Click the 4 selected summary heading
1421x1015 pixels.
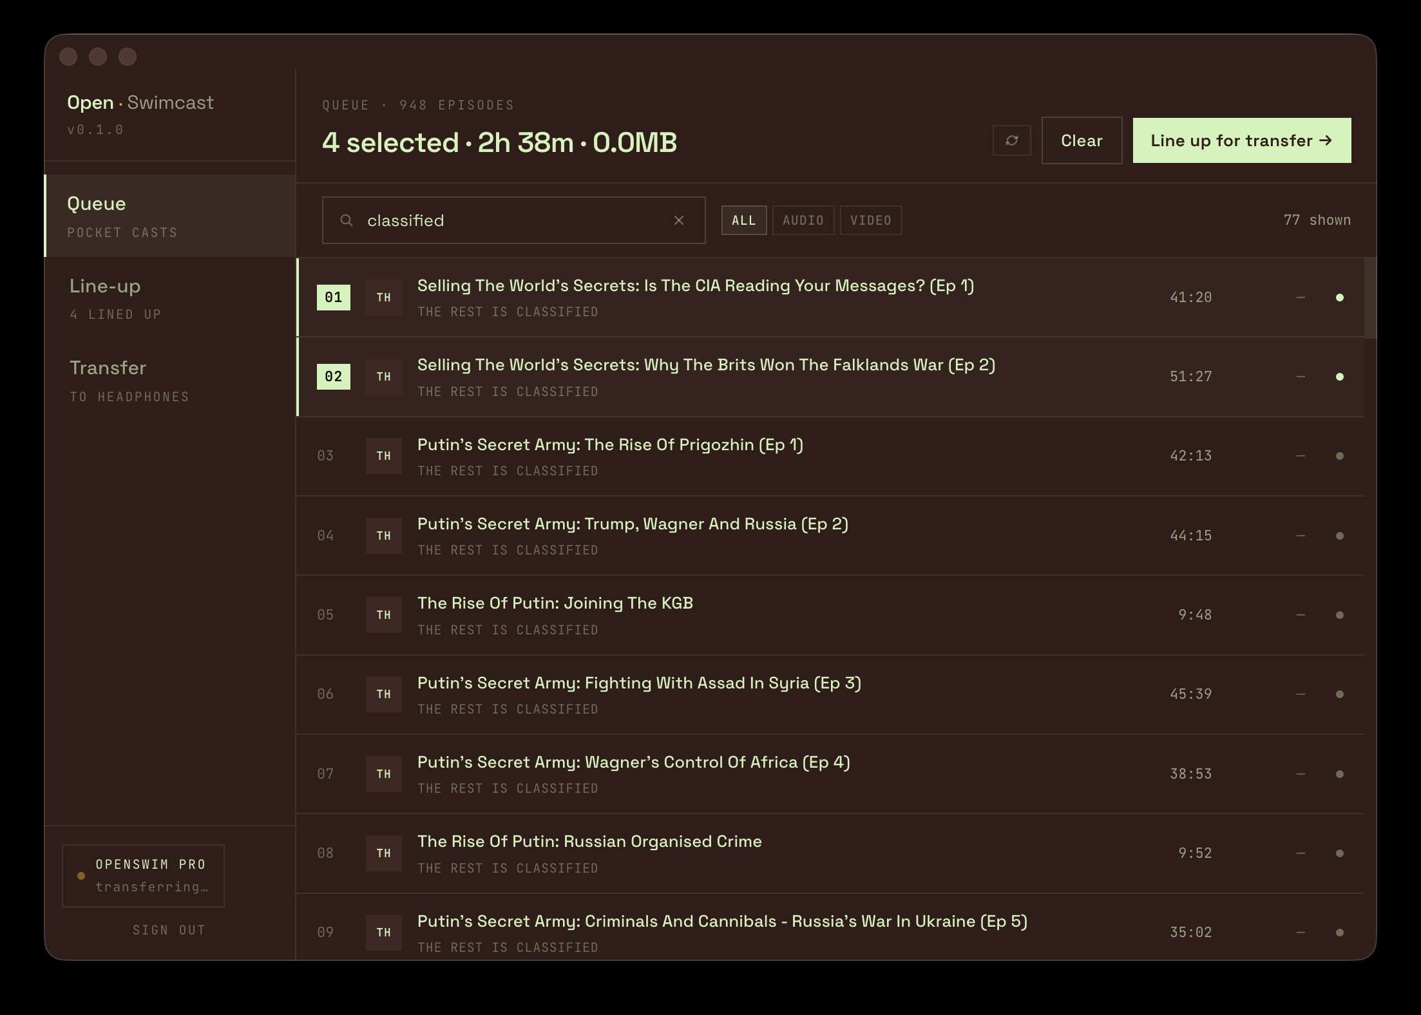(499, 143)
